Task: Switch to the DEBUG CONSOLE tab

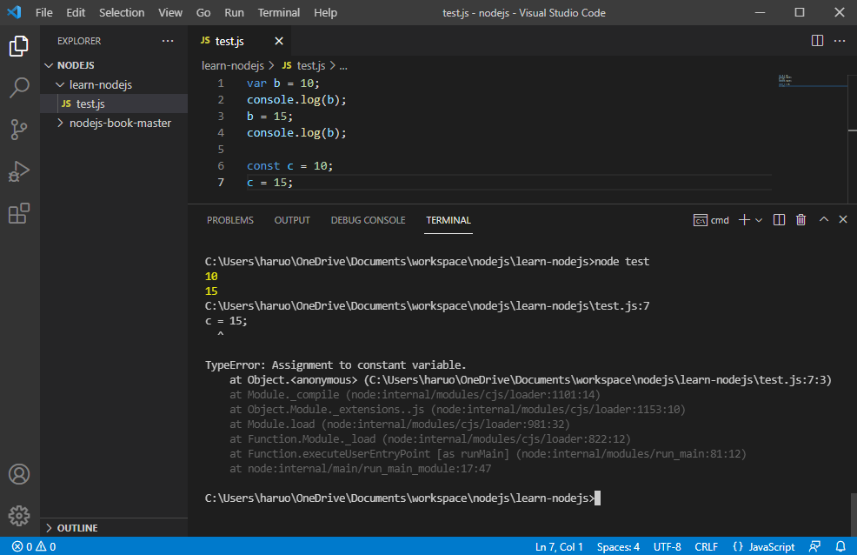Action: coord(368,220)
